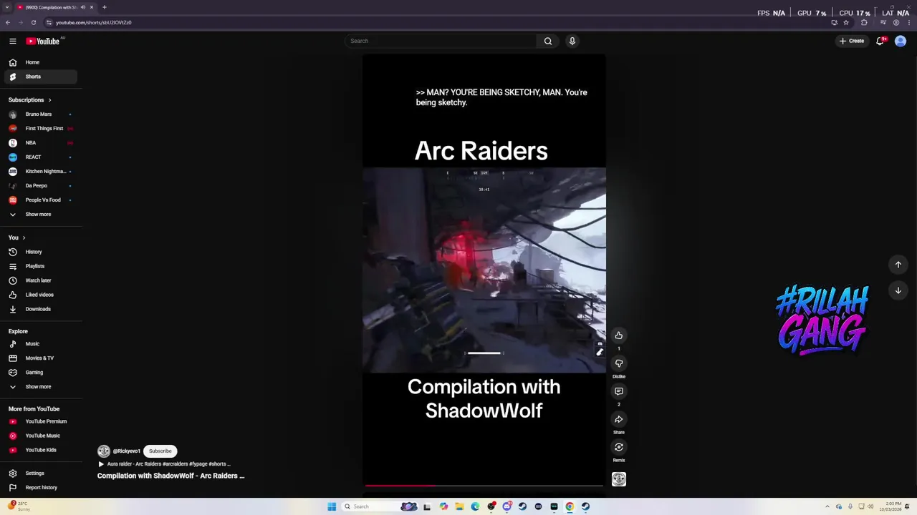Click the Short video to pause
This screenshot has width=917, height=515.
tap(484, 270)
